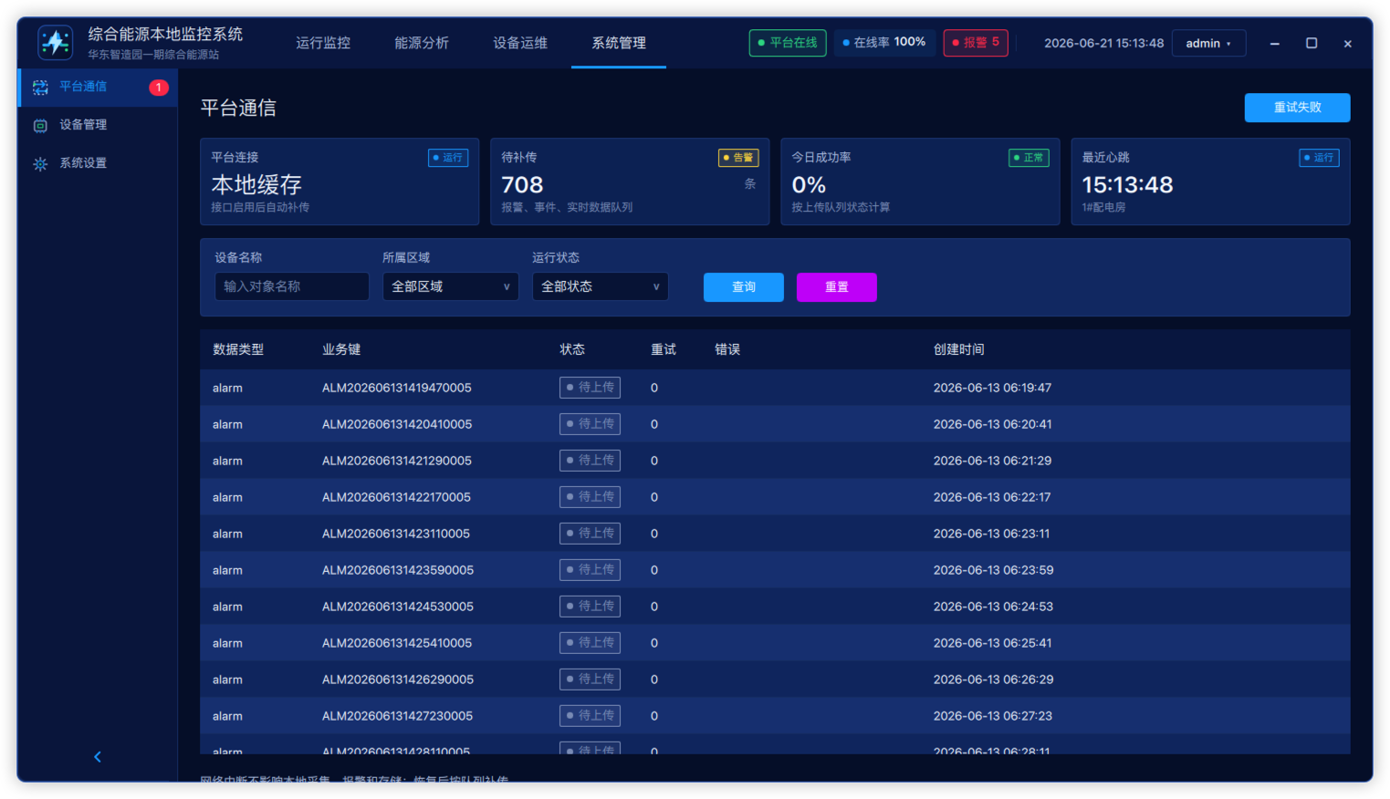Click the 查询 button
The width and height of the screenshot is (1390, 799).
point(744,287)
